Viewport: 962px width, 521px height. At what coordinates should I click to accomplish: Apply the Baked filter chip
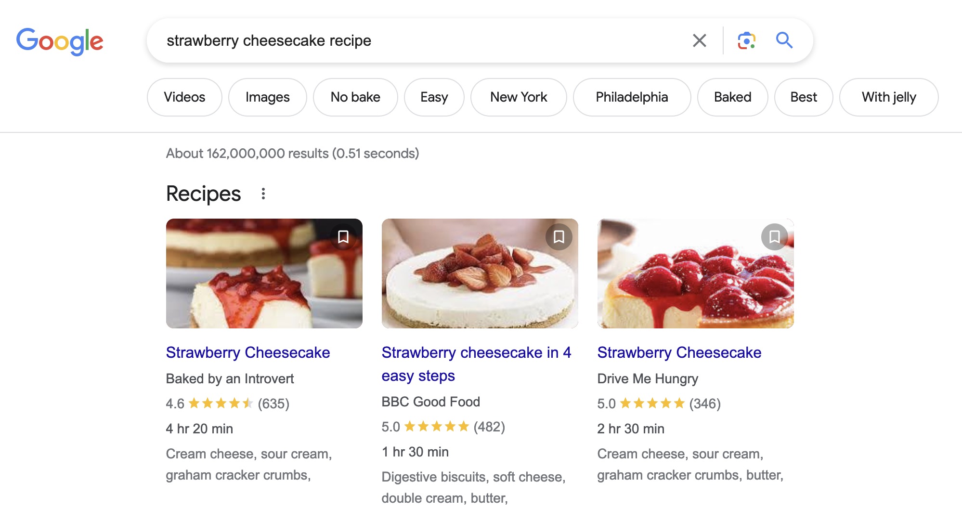tap(732, 97)
